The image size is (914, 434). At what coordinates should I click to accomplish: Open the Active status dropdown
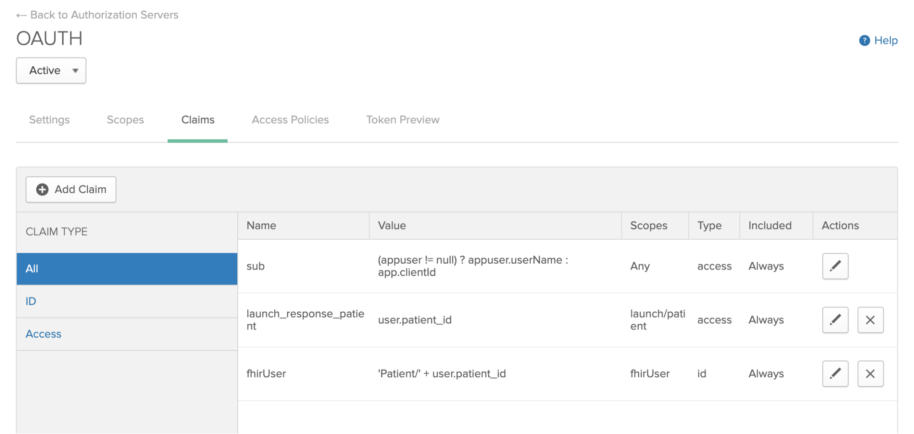51,70
